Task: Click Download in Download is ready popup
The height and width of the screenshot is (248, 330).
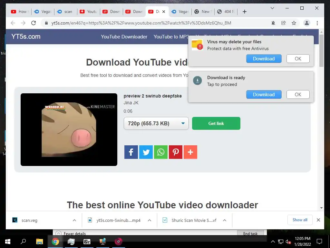Action: [264, 95]
